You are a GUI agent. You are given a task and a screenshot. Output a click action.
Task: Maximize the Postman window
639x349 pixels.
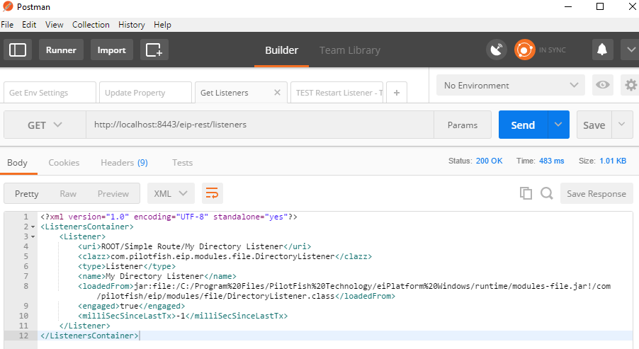(x=600, y=6)
